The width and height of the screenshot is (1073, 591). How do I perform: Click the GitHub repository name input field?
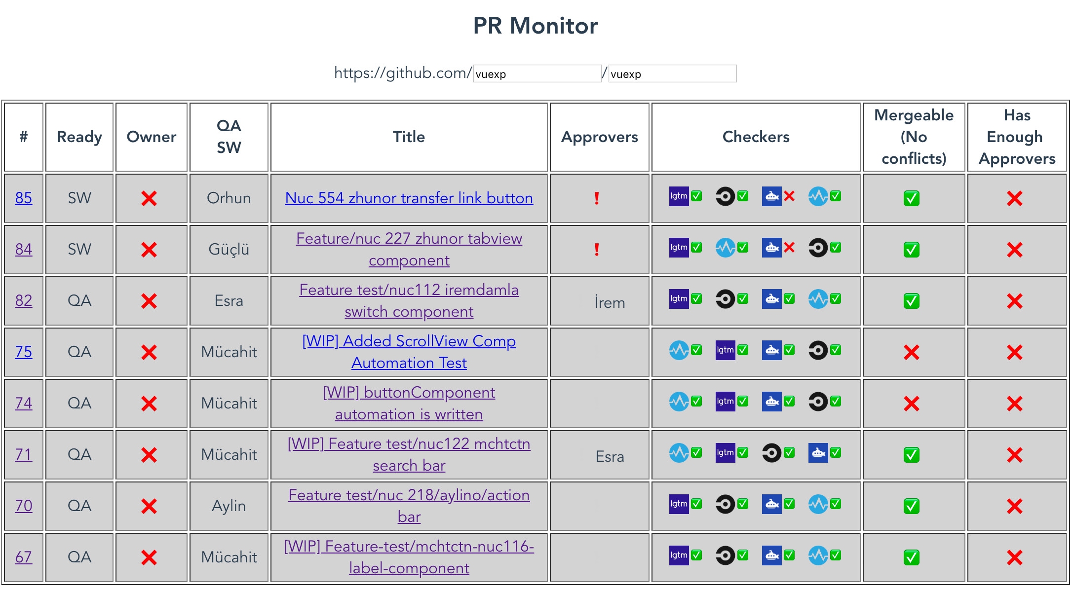pyautogui.click(x=672, y=74)
